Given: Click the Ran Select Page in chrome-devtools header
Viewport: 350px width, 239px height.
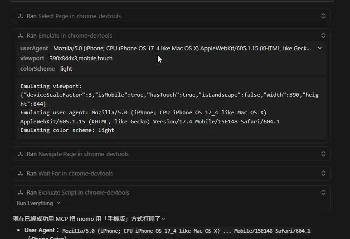Looking at the screenshot, I should pyautogui.click(x=73, y=16).
